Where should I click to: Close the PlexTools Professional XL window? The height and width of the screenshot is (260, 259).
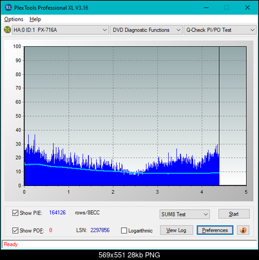coord(247,8)
